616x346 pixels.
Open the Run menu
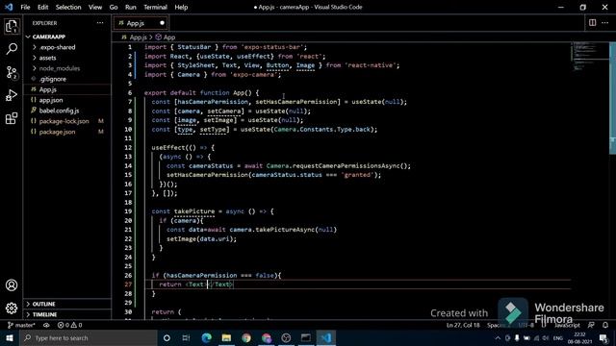pyautogui.click(x=131, y=7)
